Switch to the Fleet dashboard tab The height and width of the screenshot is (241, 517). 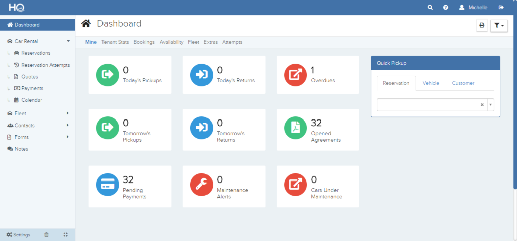click(x=193, y=42)
